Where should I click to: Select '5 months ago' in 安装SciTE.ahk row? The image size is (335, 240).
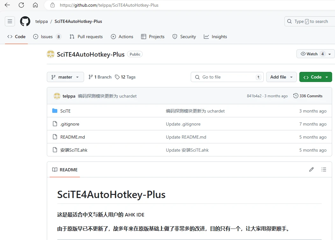[x=313, y=150]
